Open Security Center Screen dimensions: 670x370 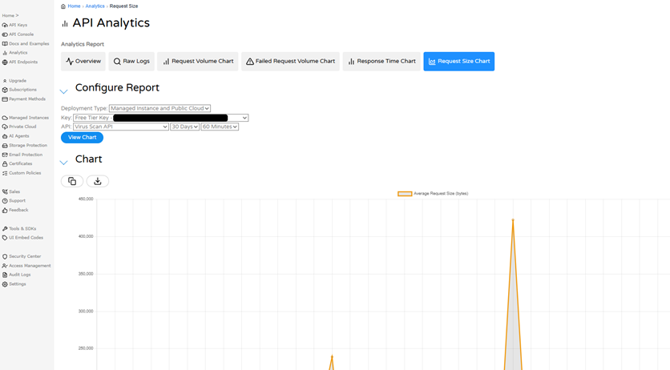click(22, 256)
